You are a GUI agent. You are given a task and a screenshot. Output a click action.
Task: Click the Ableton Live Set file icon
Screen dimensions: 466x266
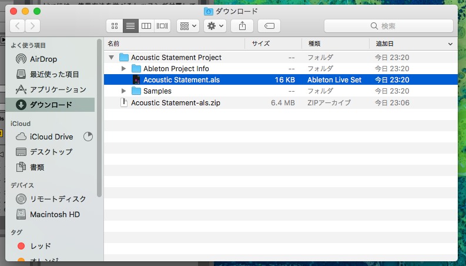tap(136, 79)
